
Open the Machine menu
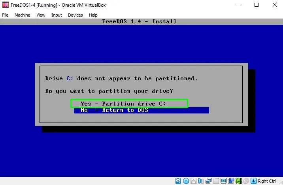23,15
